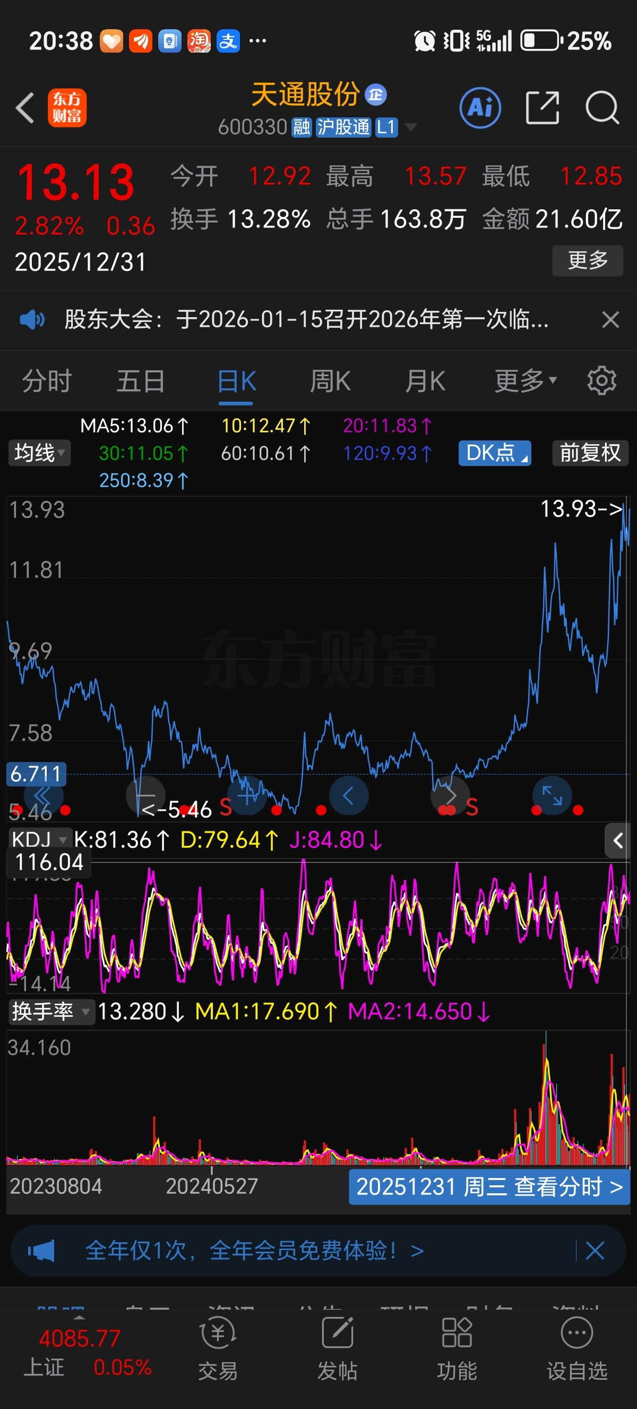Tap the battery 25% indicator

point(566,40)
